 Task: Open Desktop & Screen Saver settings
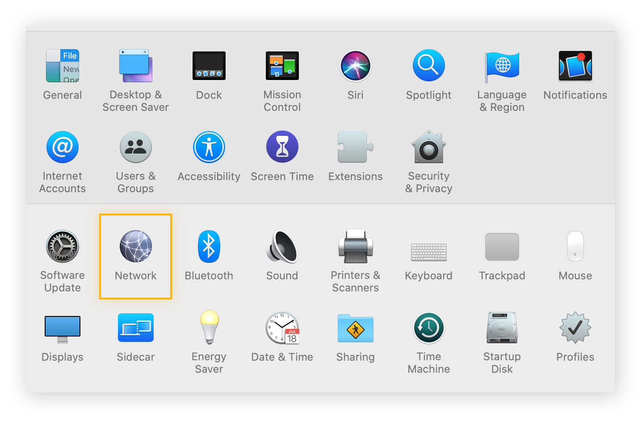click(136, 66)
